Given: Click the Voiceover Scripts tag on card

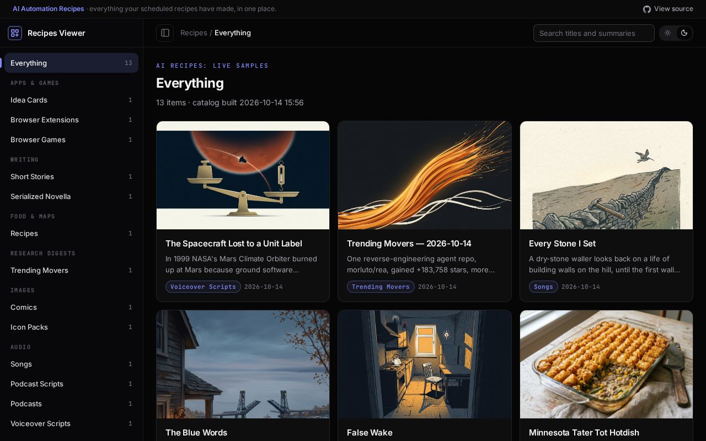Looking at the screenshot, I should (203, 287).
